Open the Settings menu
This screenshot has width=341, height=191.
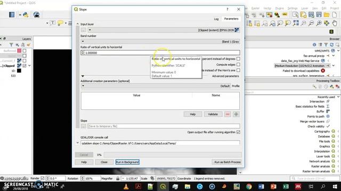(293, 8)
